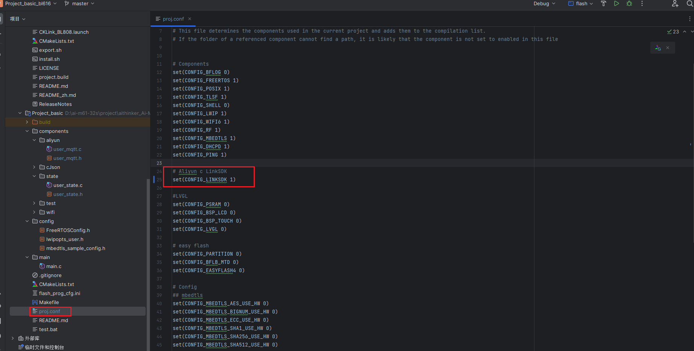Open the master branch dropdown
694x351 pixels.
[x=80, y=4]
